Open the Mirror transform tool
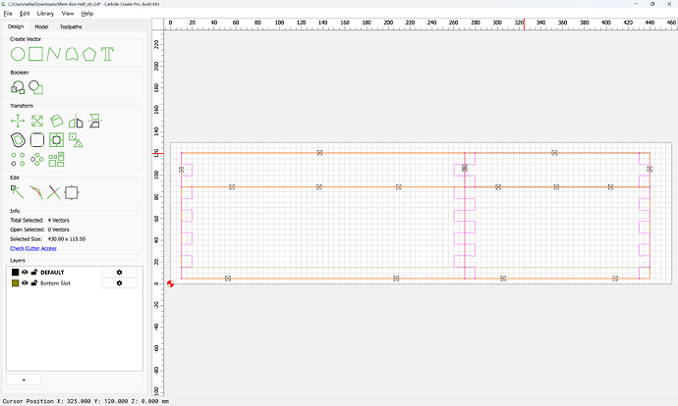 click(76, 122)
